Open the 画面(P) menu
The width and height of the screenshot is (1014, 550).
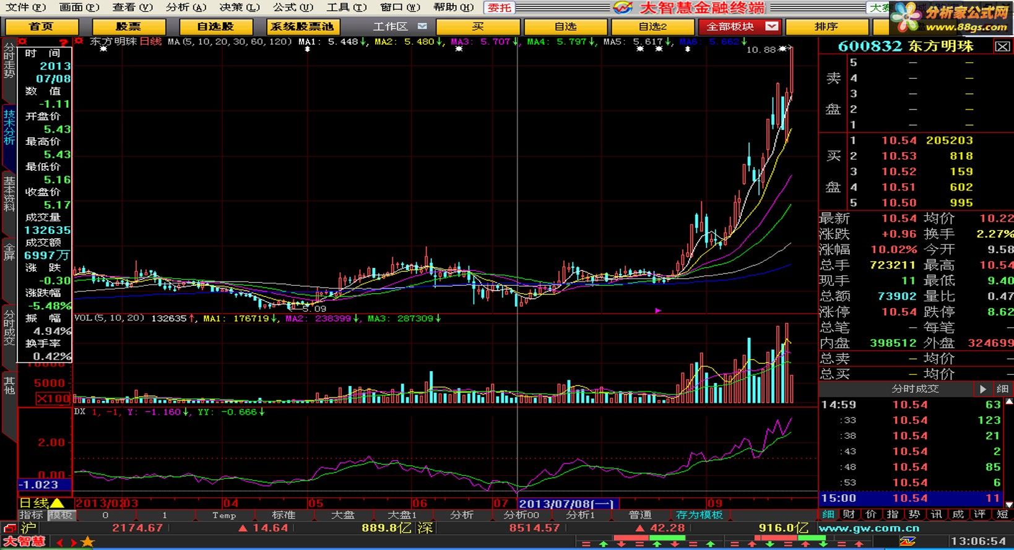click(x=79, y=7)
